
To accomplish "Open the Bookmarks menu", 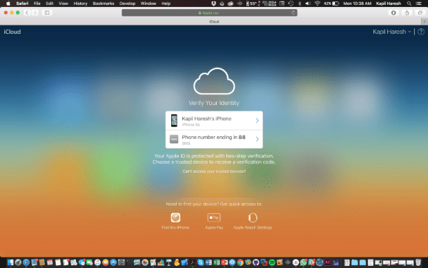I will (104, 3).
